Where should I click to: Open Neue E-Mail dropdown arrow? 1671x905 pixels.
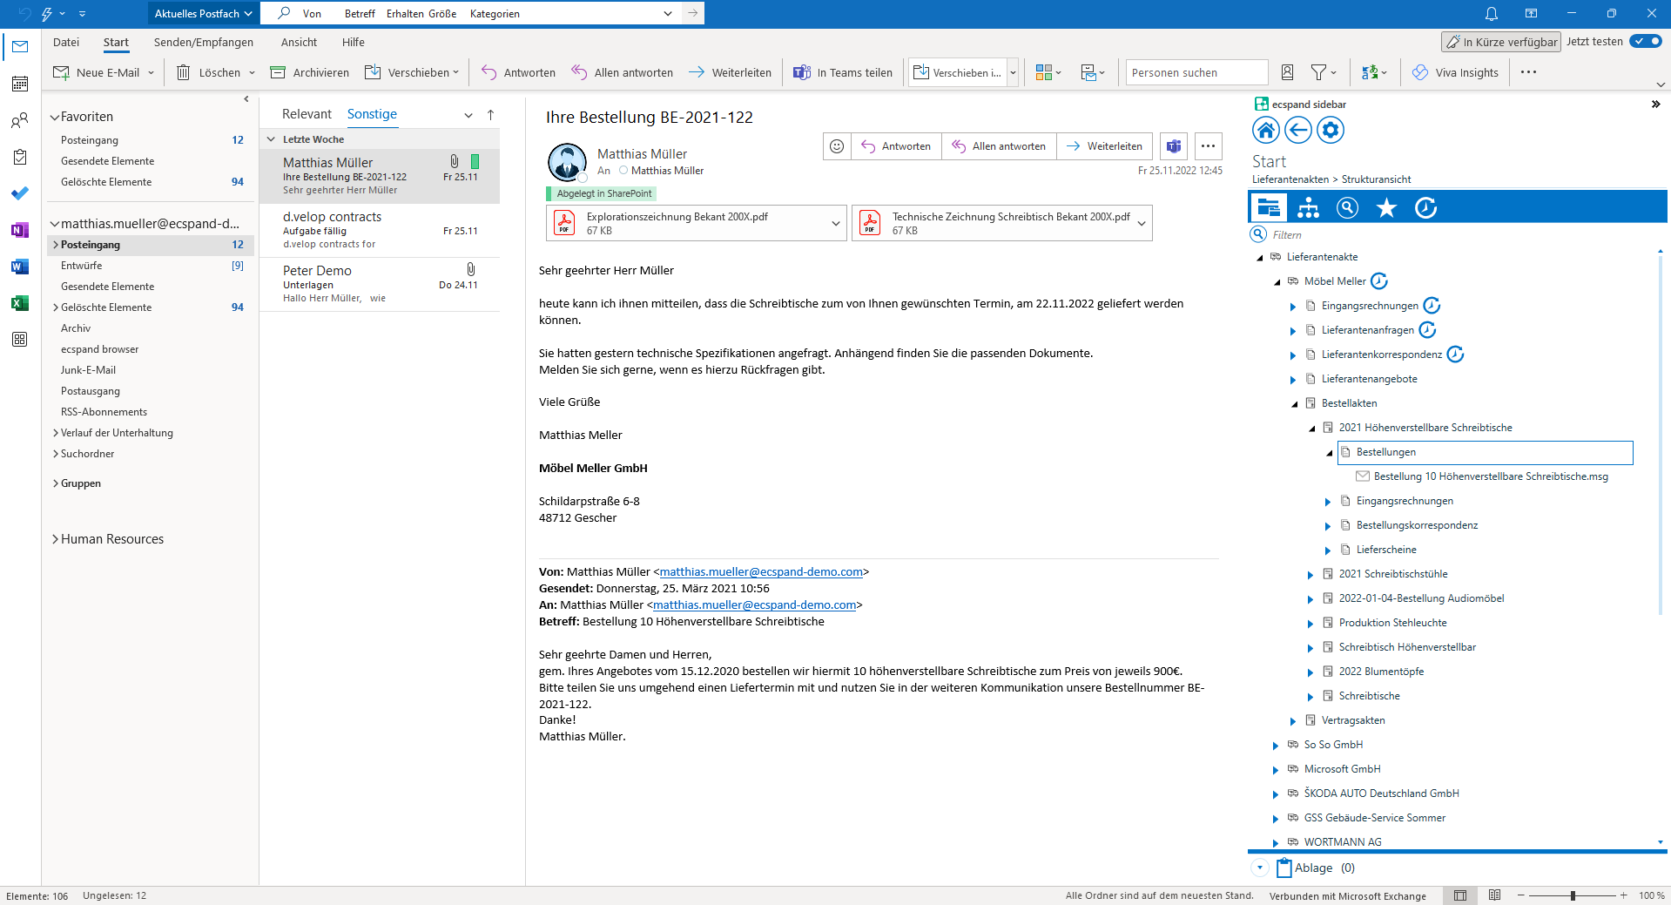click(151, 72)
